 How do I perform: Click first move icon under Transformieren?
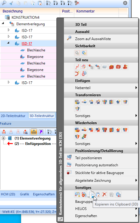click(x=77, y=102)
